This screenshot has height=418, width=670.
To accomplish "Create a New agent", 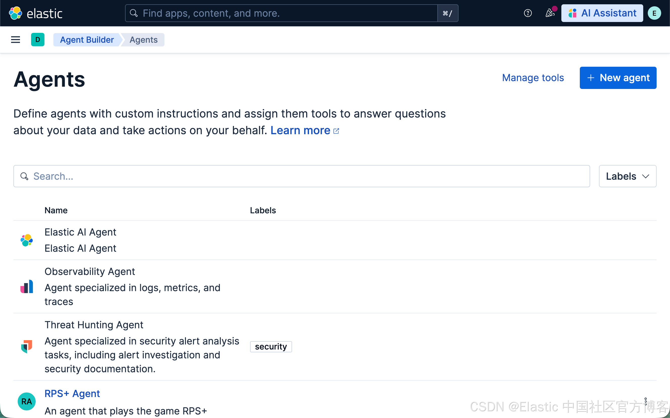I will (x=618, y=78).
